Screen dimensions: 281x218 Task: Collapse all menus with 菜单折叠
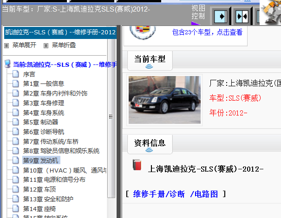[x=64, y=45]
